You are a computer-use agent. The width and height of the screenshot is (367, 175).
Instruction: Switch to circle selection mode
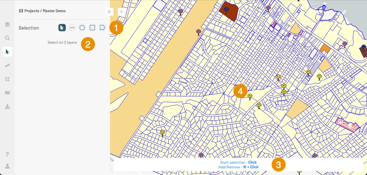[x=82, y=28]
